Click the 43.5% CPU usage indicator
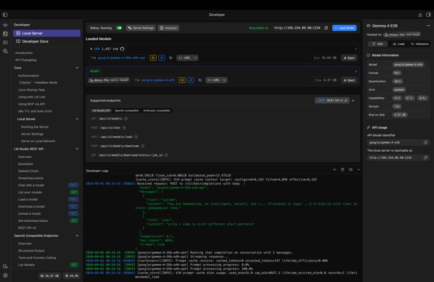434x282 pixels. coord(72,276)
